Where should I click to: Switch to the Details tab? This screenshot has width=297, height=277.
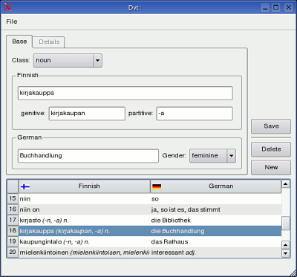49,42
